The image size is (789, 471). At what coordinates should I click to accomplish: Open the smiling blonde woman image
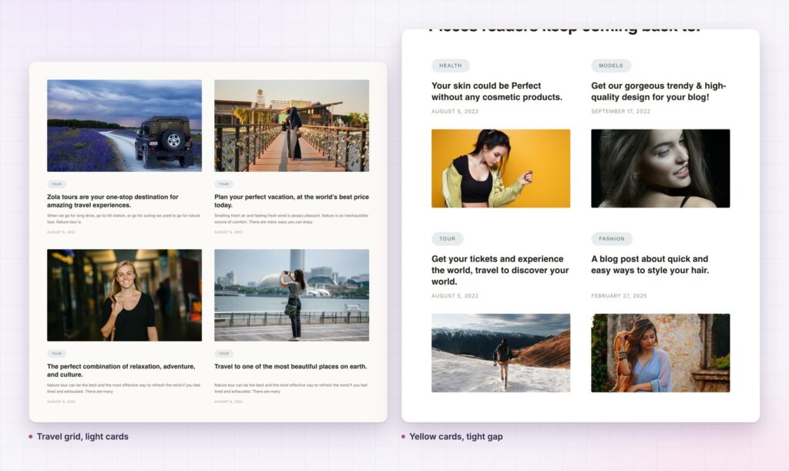tap(124, 295)
